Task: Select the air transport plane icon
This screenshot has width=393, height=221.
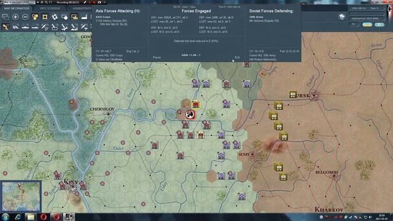Action: click(84, 27)
